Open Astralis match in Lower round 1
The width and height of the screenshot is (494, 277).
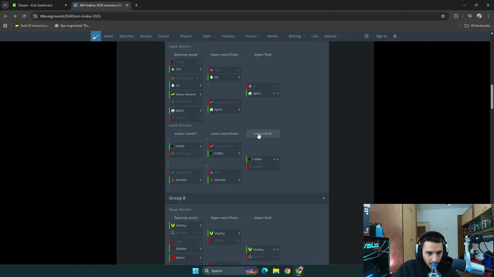pyautogui.click(x=186, y=180)
